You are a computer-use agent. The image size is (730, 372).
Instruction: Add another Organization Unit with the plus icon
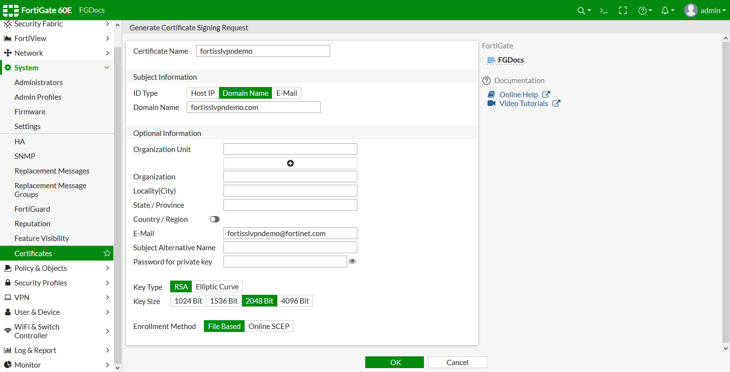pyautogui.click(x=290, y=163)
